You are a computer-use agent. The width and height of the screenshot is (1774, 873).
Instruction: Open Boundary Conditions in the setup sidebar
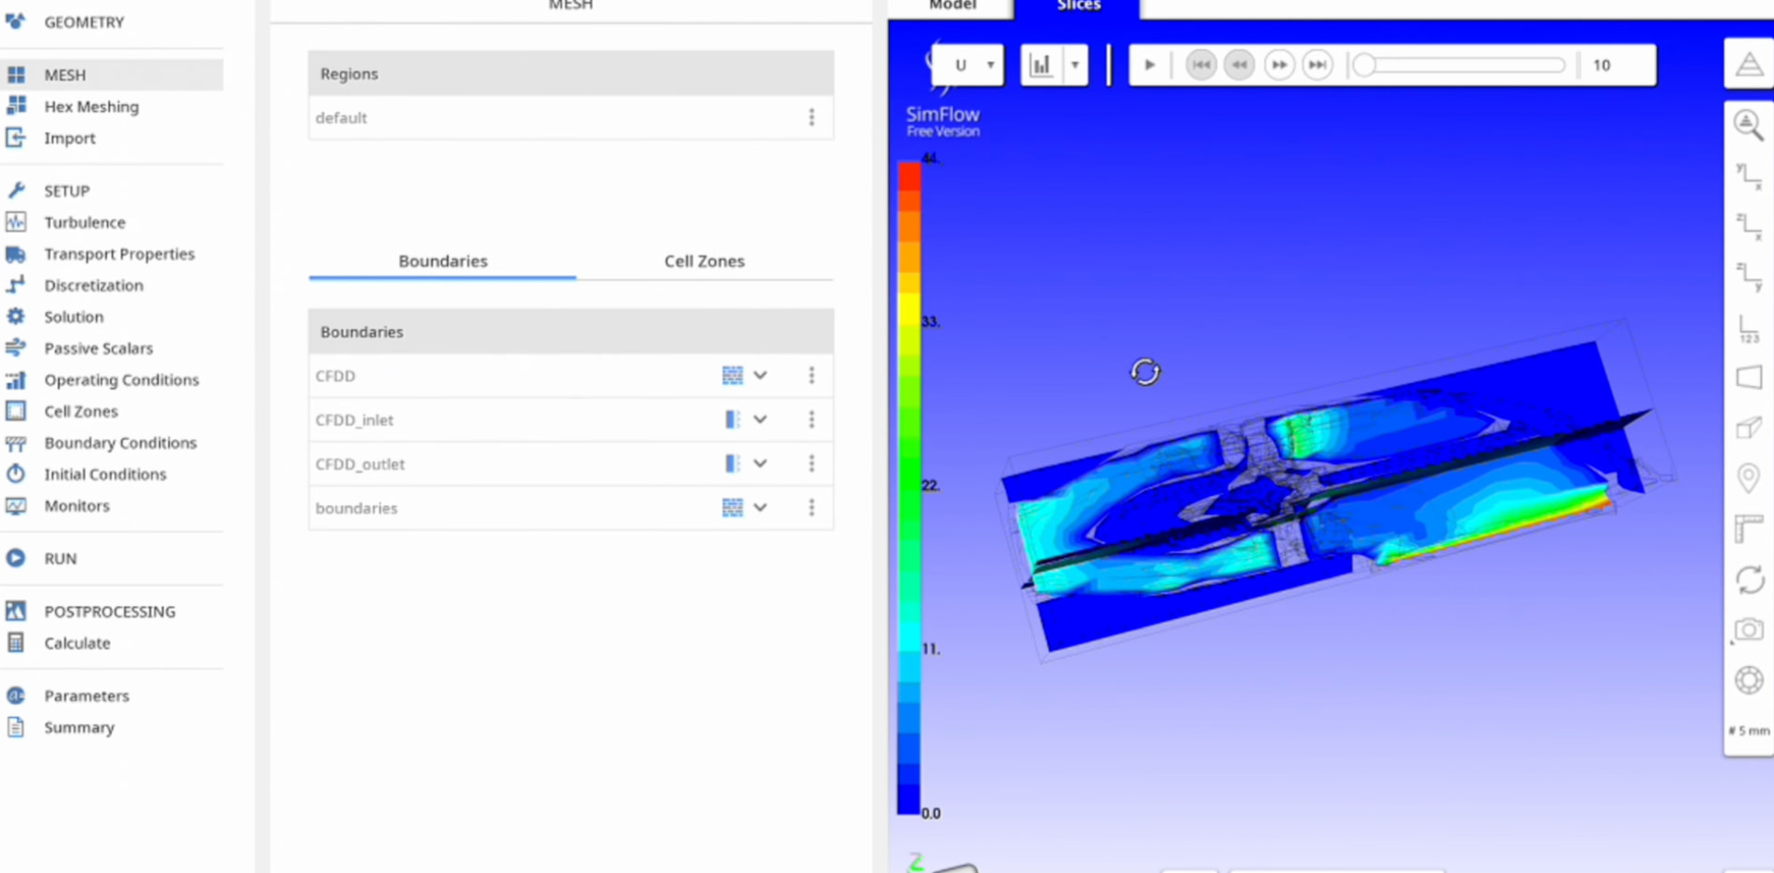[x=120, y=443]
